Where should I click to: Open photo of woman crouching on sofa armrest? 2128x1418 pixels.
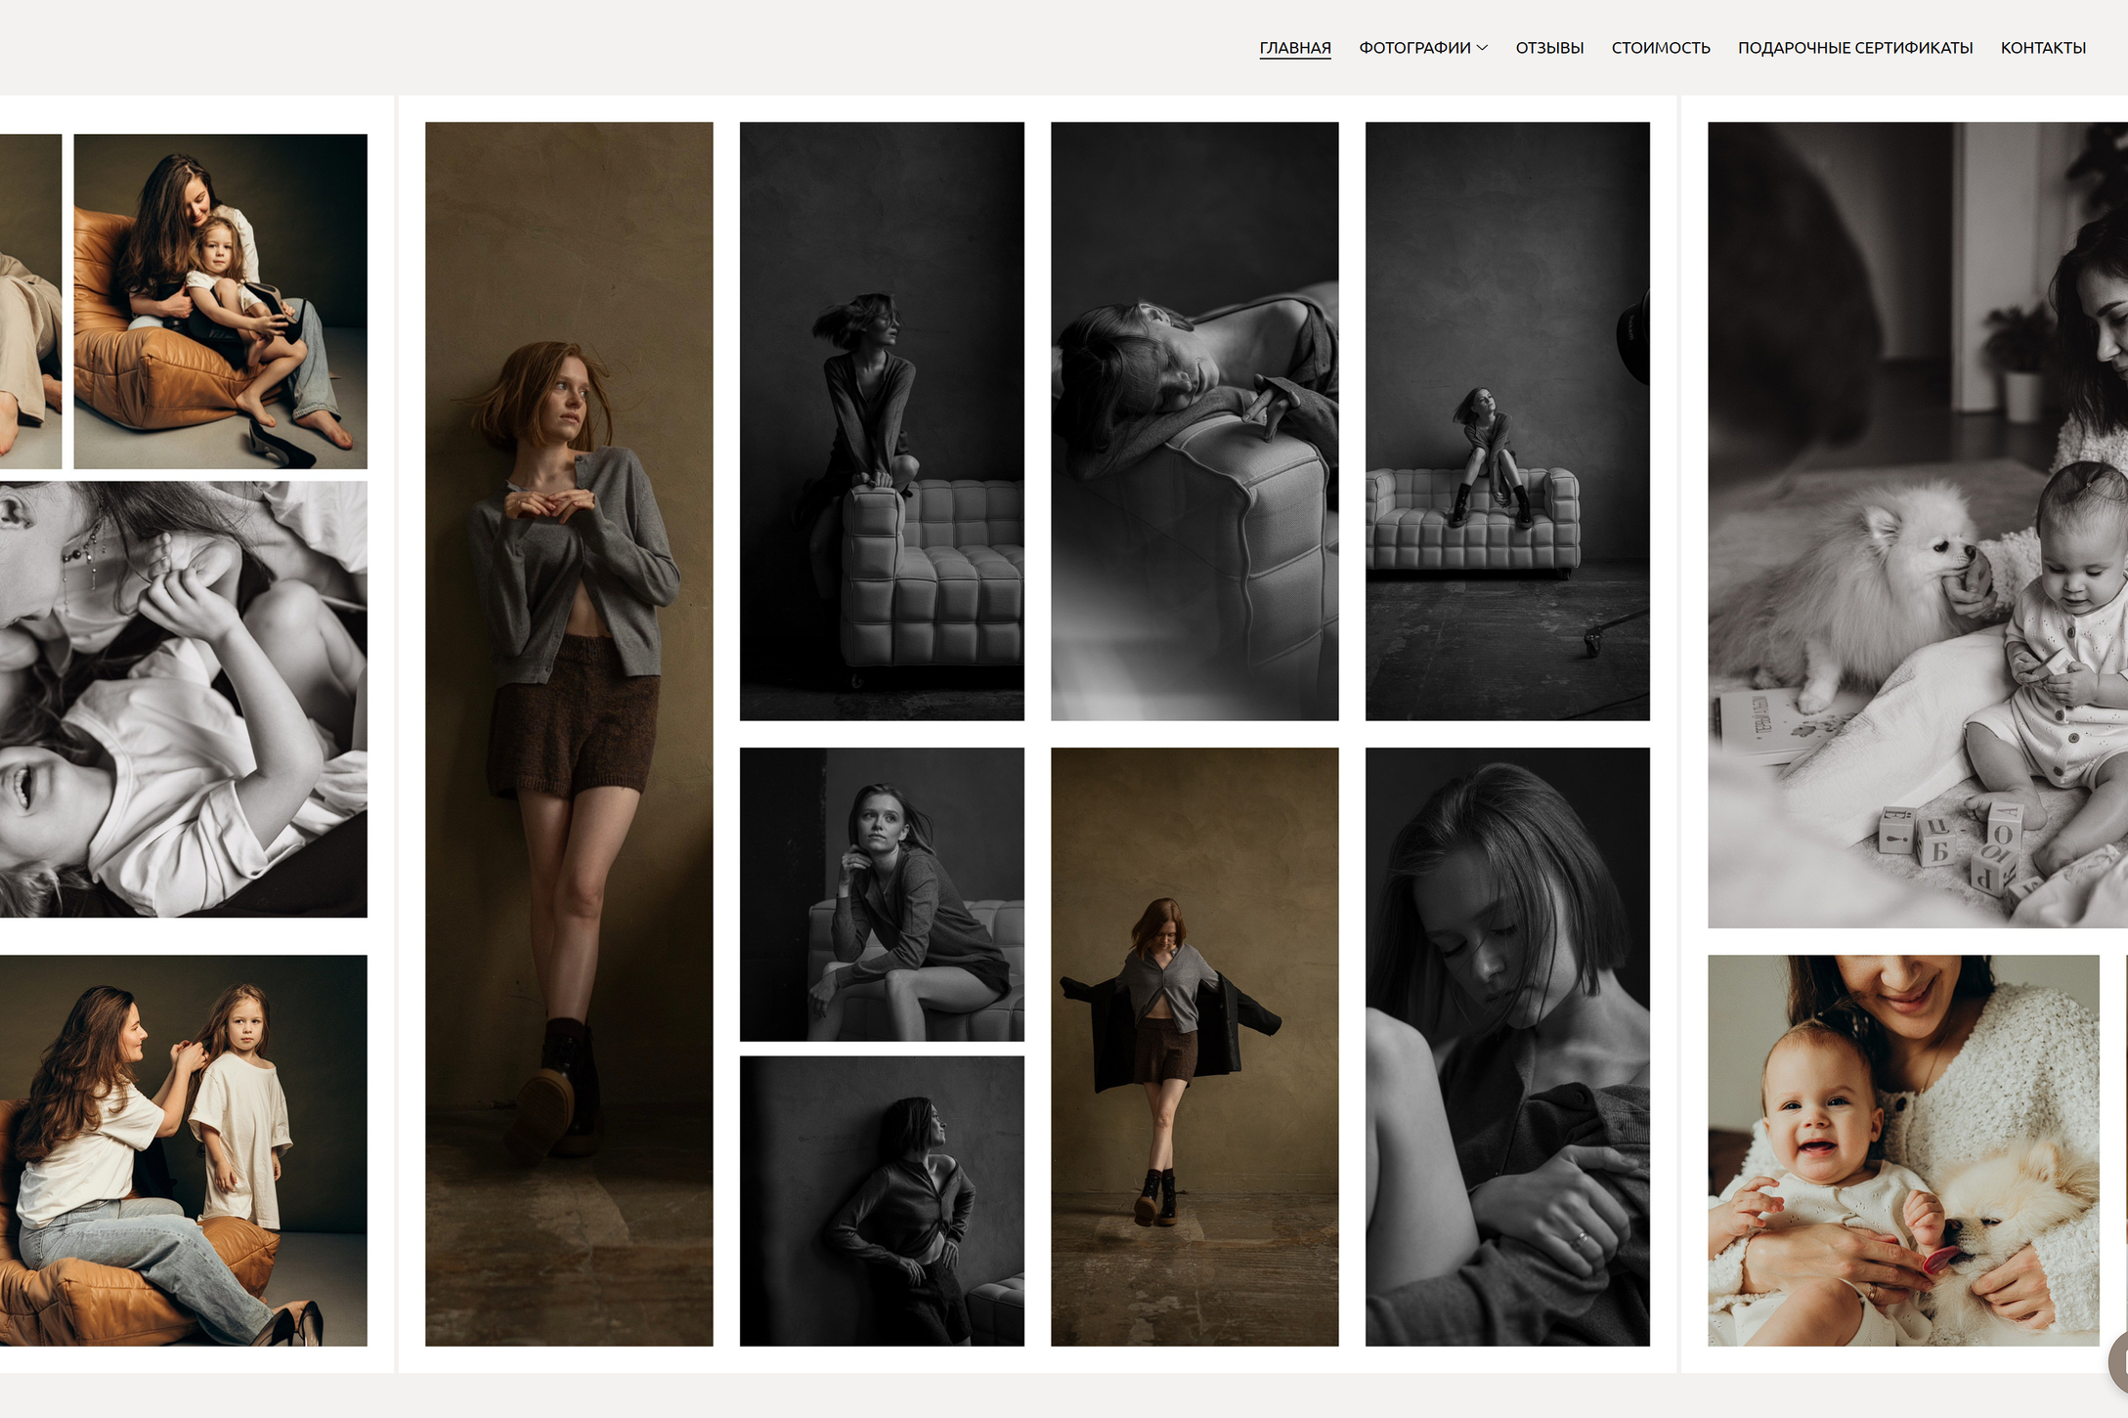pyautogui.click(x=881, y=420)
